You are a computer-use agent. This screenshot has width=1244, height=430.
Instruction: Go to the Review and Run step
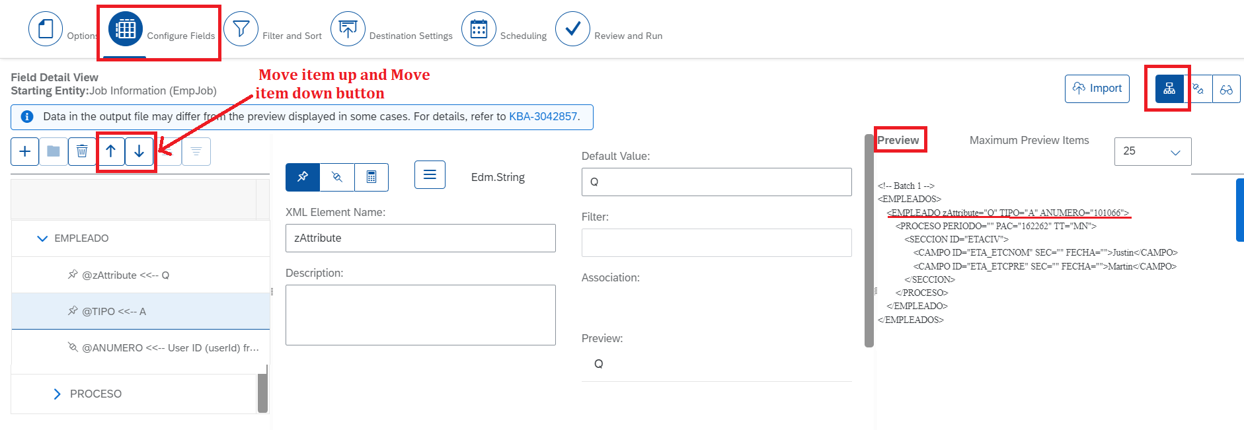click(x=572, y=29)
